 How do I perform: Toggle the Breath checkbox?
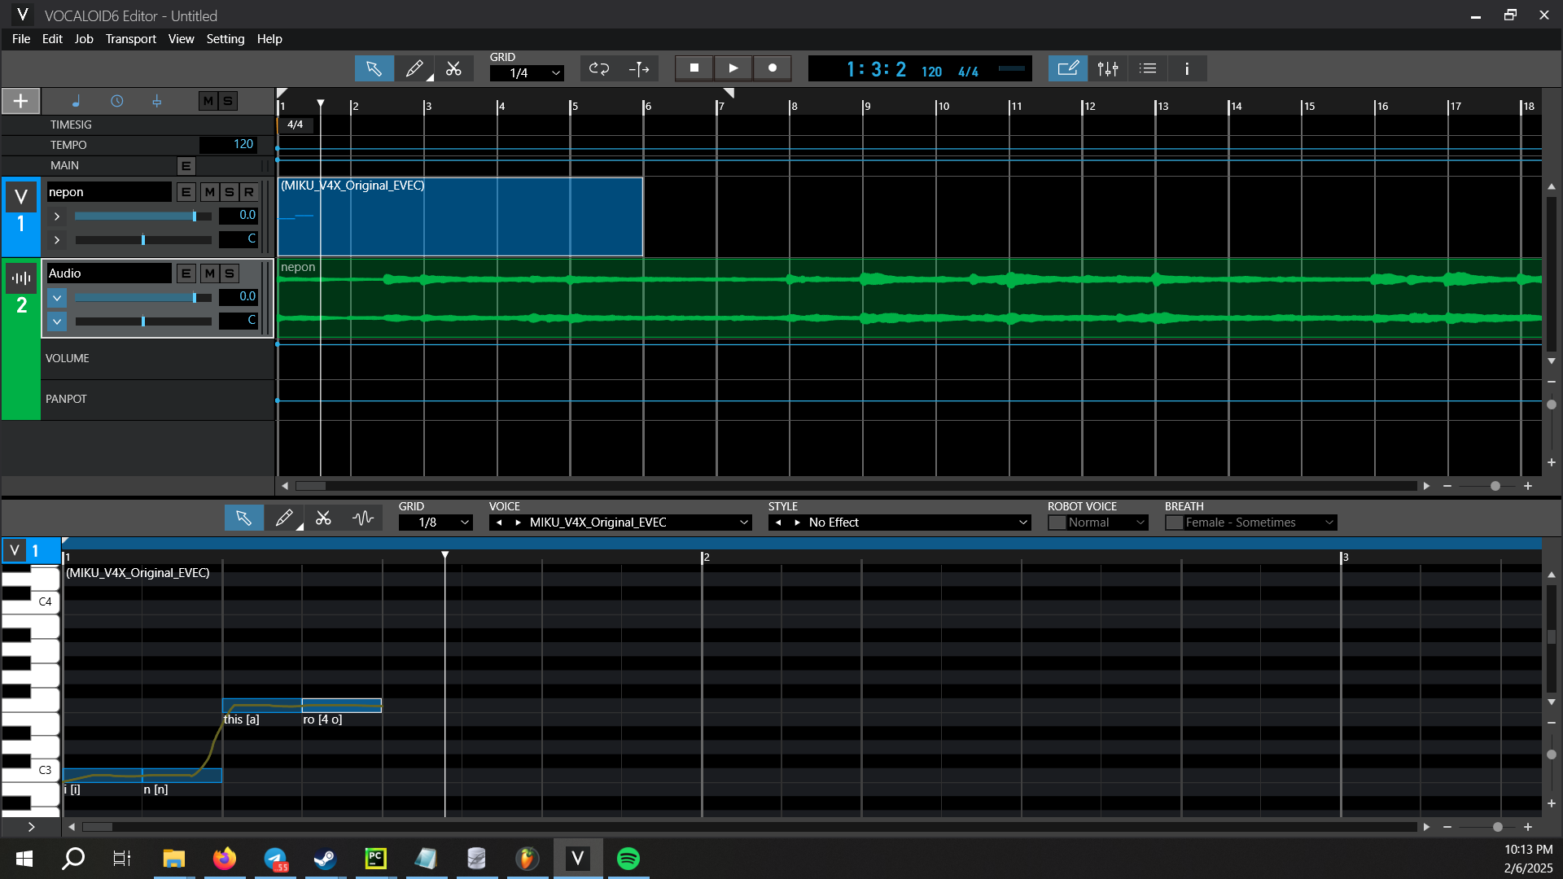pyautogui.click(x=1175, y=523)
